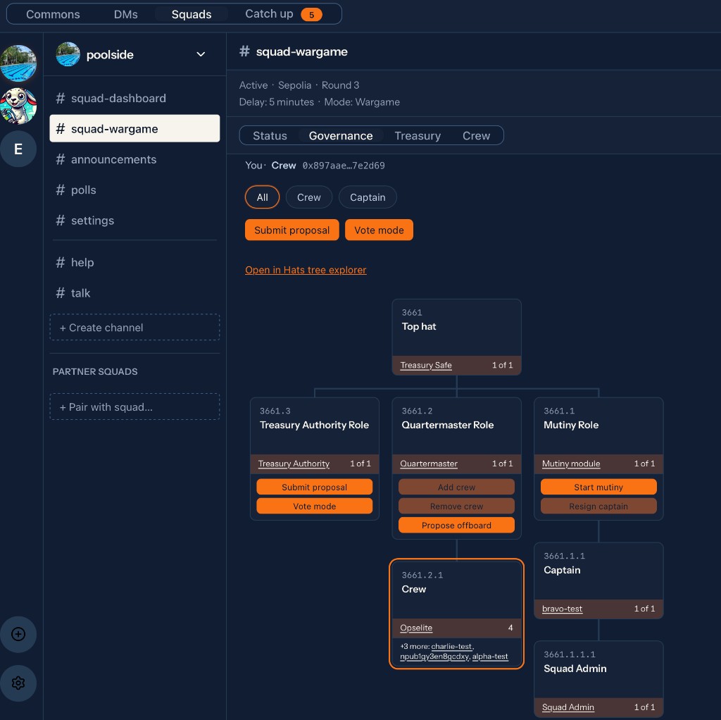Click the Add crew button

pyautogui.click(x=456, y=487)
